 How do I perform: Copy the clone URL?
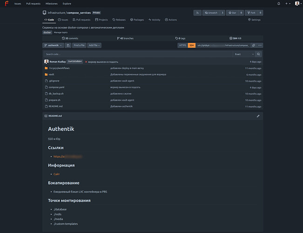click(x=254, y=45)
